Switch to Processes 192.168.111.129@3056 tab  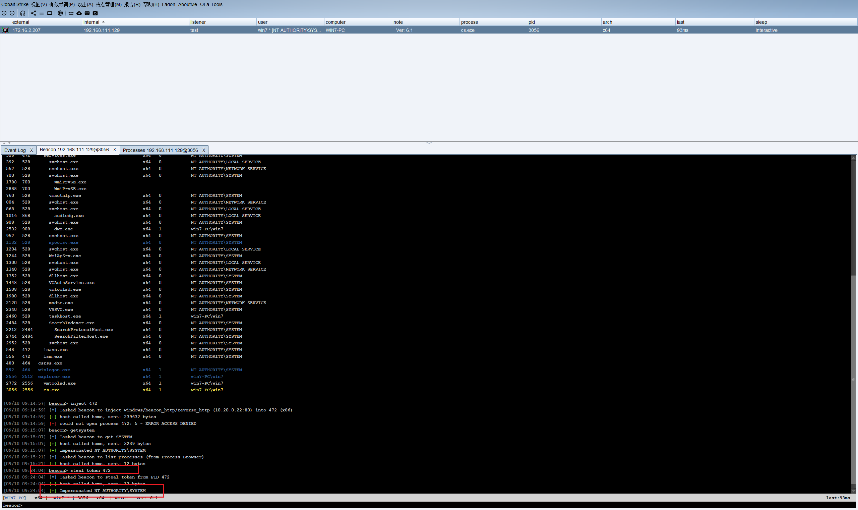[160, 150]
